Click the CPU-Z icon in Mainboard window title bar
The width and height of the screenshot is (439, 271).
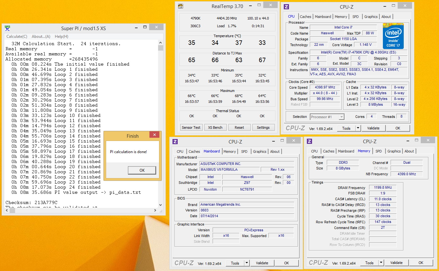click(175, 142)
